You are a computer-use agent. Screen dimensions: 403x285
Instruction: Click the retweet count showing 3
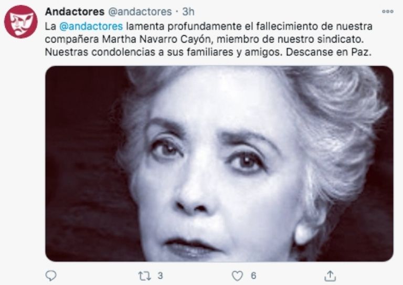(160, 276)
